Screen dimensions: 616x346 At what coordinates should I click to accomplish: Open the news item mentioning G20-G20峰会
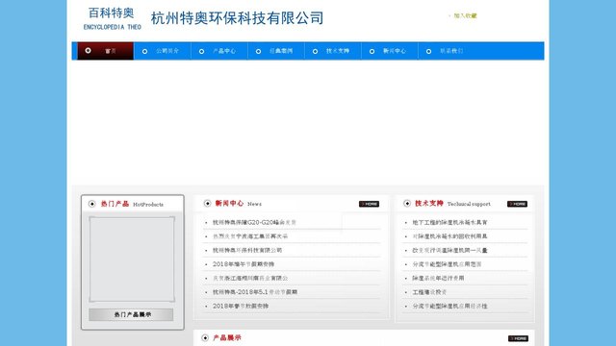point(254,222)
